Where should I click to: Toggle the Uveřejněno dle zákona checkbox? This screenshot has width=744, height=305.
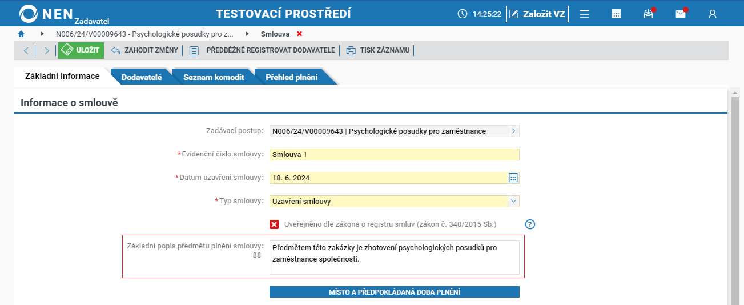[274, 224]
